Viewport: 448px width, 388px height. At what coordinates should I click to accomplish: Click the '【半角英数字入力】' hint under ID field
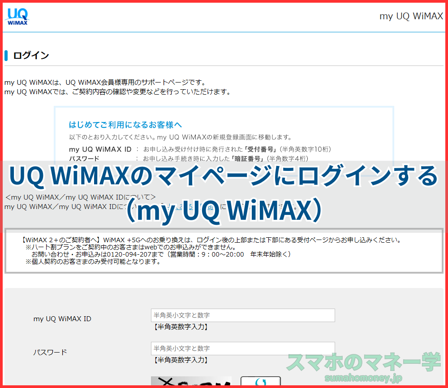181,327
